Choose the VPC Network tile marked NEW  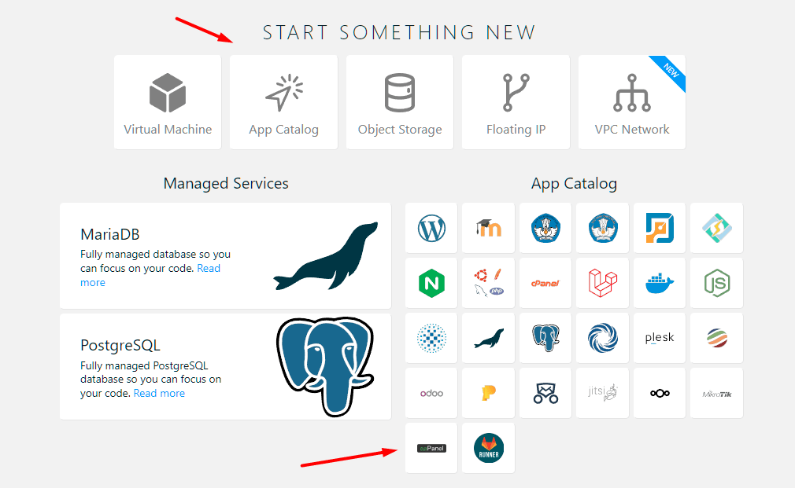pos(631,102)
